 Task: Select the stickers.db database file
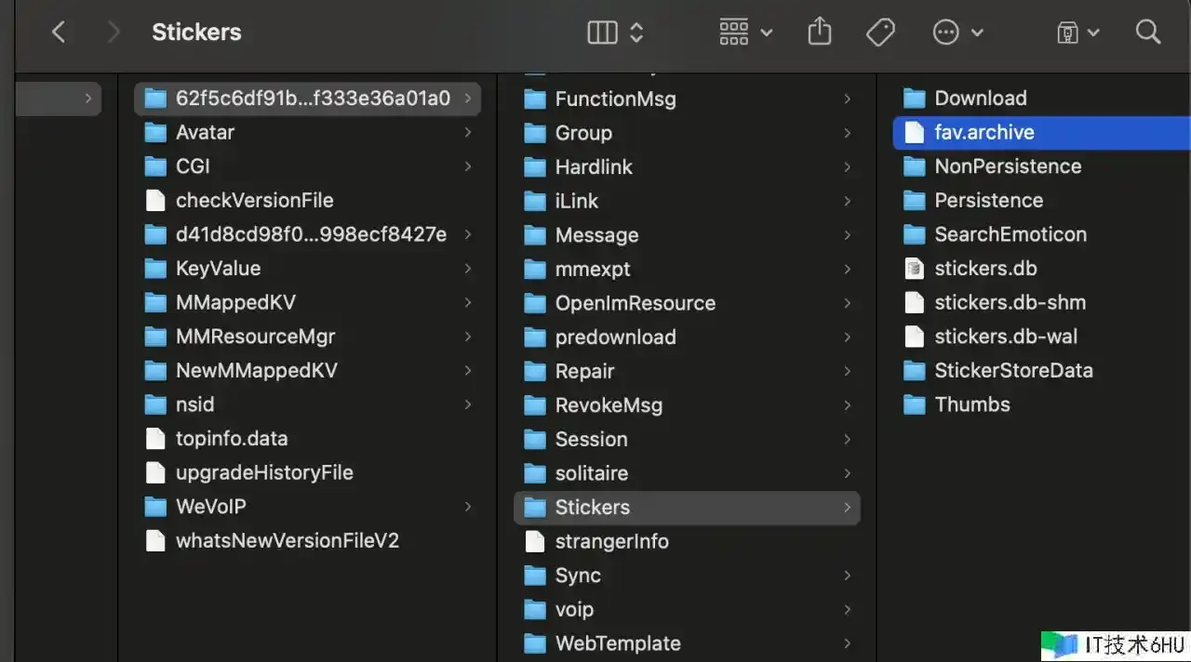tap(984, 269)
